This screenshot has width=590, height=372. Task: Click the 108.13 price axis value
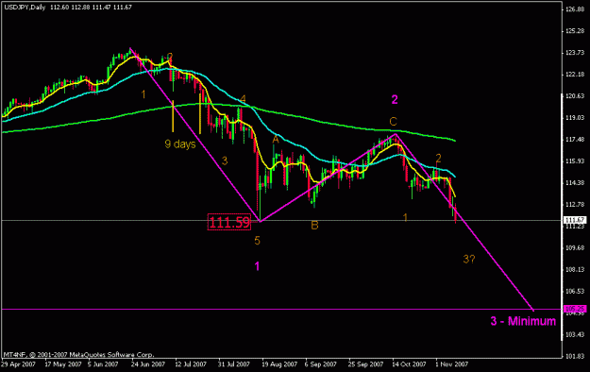[x=575, y=270]
